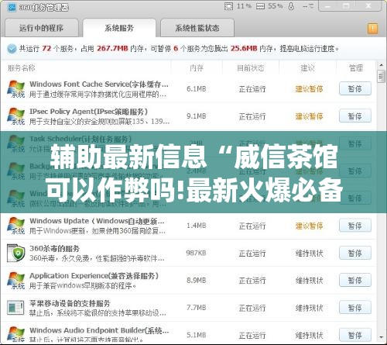387x345 pixels.
Task: Select the 1.4MB memory cell
Action: pyautogui.click(x=197, y=226)
